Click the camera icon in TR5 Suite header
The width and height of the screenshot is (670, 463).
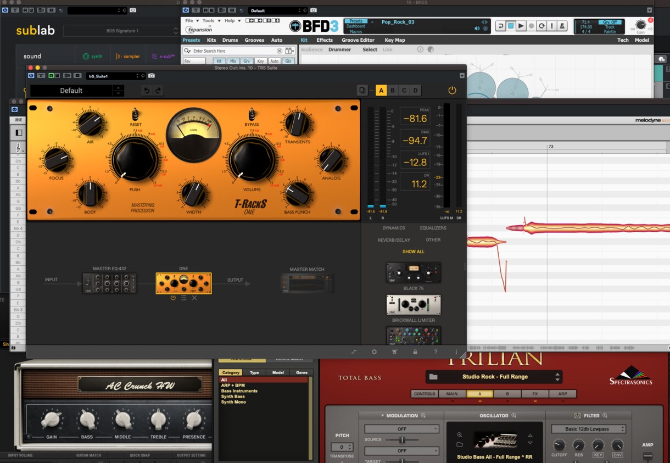pos(151,76)
